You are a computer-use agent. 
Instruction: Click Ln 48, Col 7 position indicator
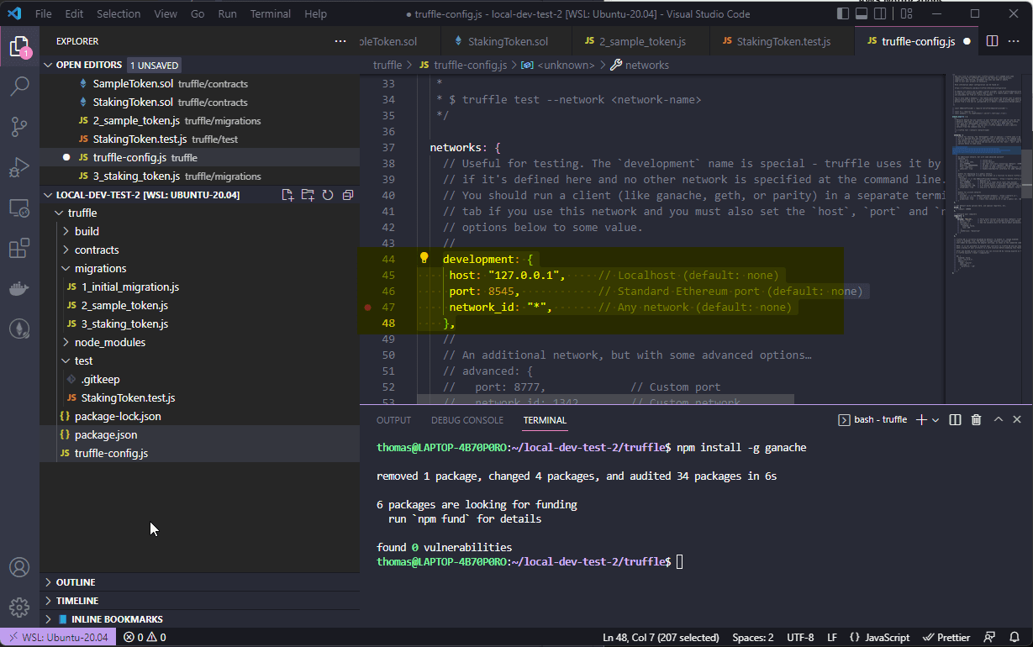pyautogui.click(x=661, y=638)
